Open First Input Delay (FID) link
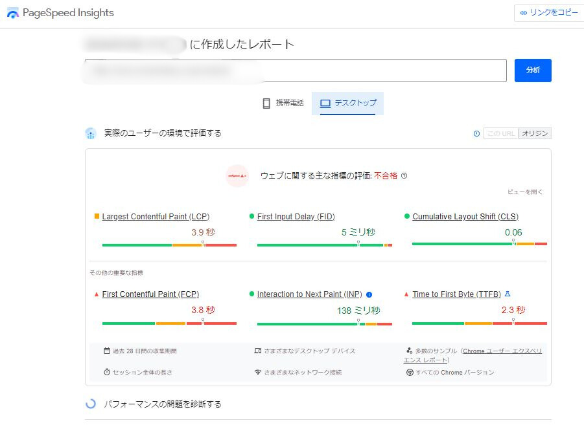584x427 pixels. [x=296, y=217]
